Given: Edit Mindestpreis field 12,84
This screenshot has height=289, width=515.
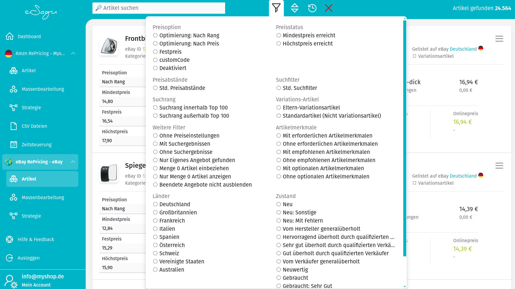Looking at the screenshot, I should pyautogui.click(x=122, y=228).
